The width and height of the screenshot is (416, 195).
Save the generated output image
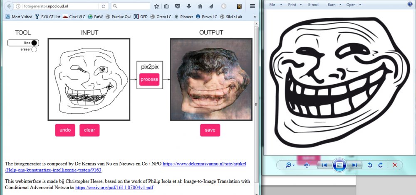[210, 130]
